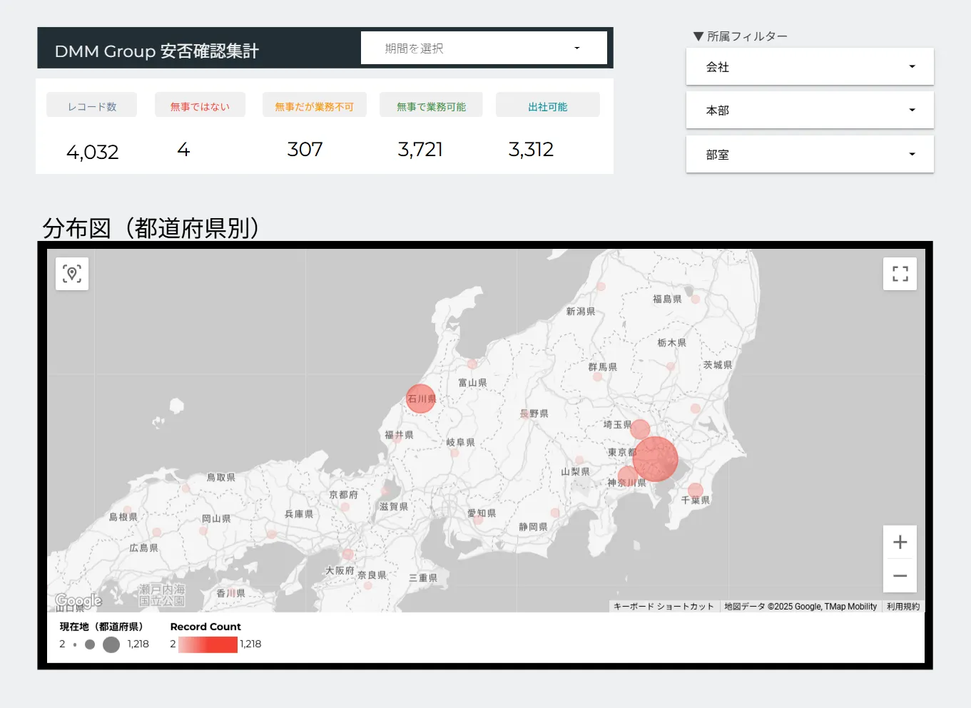Open キーボード ショートカット link
971x708 pixels.
[x=664, y=607]
